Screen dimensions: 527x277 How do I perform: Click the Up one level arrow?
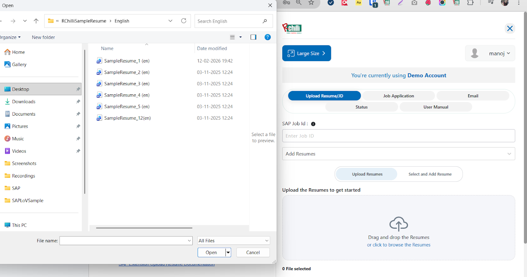tap(36, 21)
